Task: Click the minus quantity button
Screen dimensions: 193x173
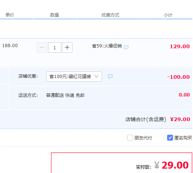Action: (x=42, y=47)
